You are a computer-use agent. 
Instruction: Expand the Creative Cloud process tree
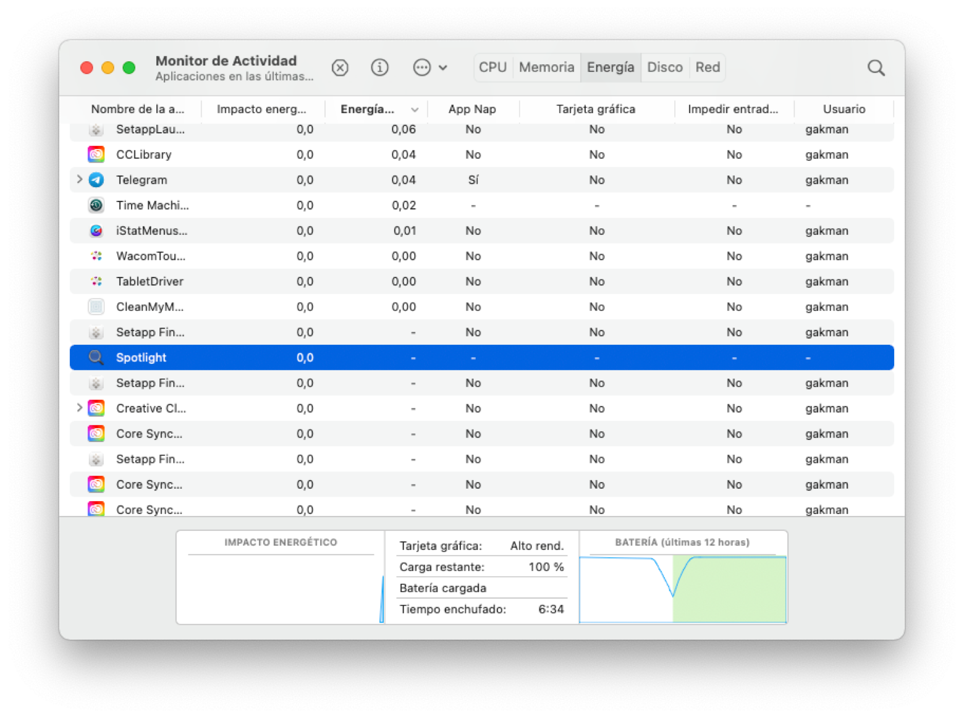[80, 408]
